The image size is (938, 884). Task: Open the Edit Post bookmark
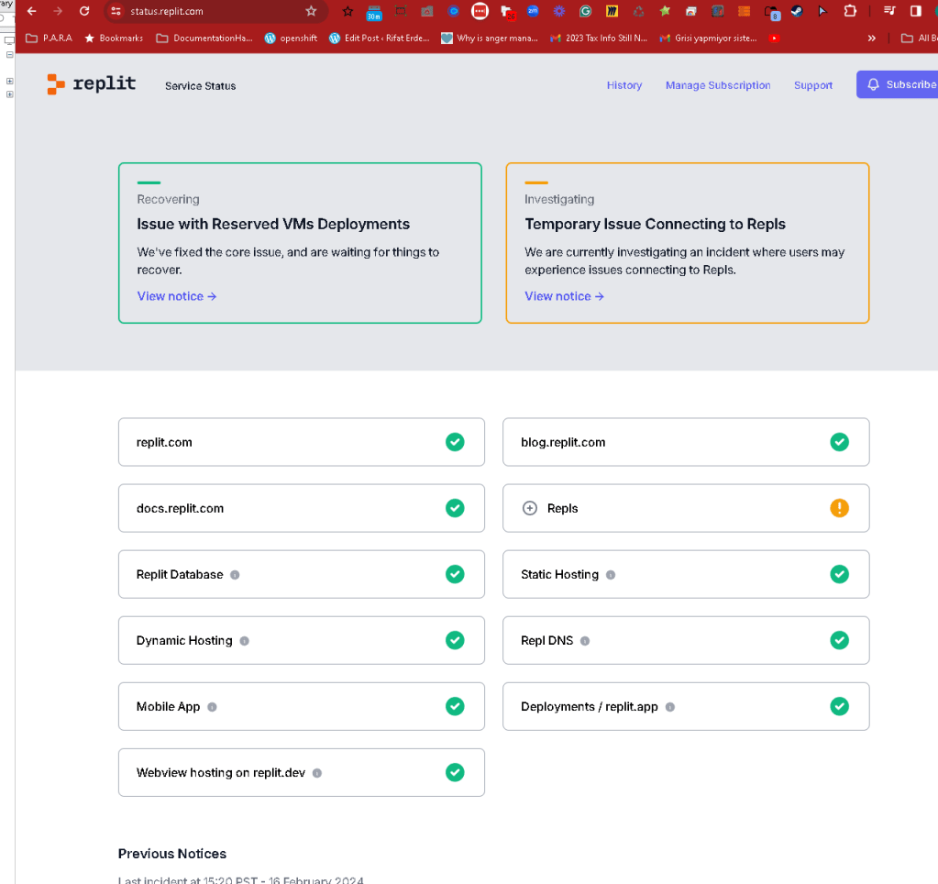click(x=380, y=39)
